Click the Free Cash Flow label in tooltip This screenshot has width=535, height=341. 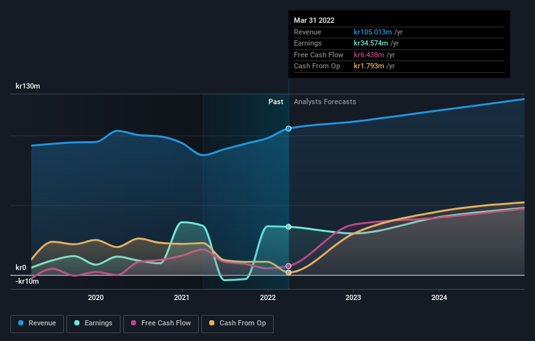pos(319,55)
